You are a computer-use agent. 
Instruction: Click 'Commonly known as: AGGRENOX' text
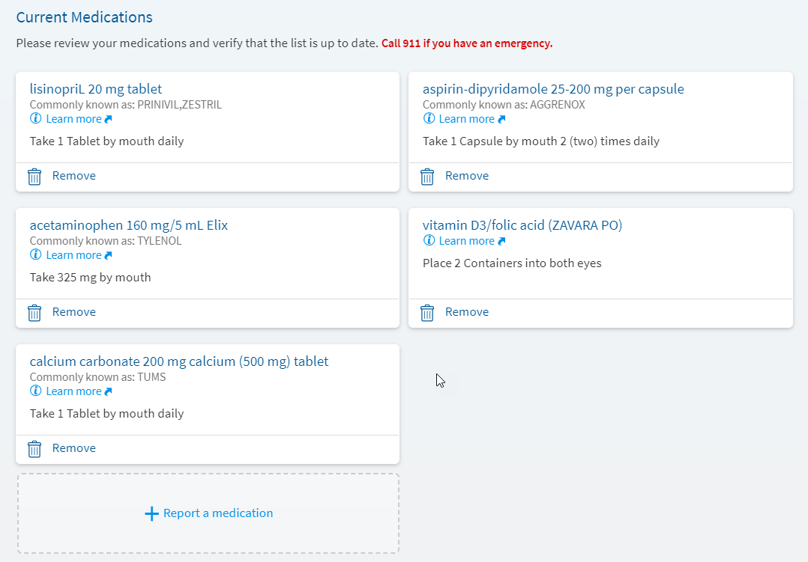pos(504,105)
